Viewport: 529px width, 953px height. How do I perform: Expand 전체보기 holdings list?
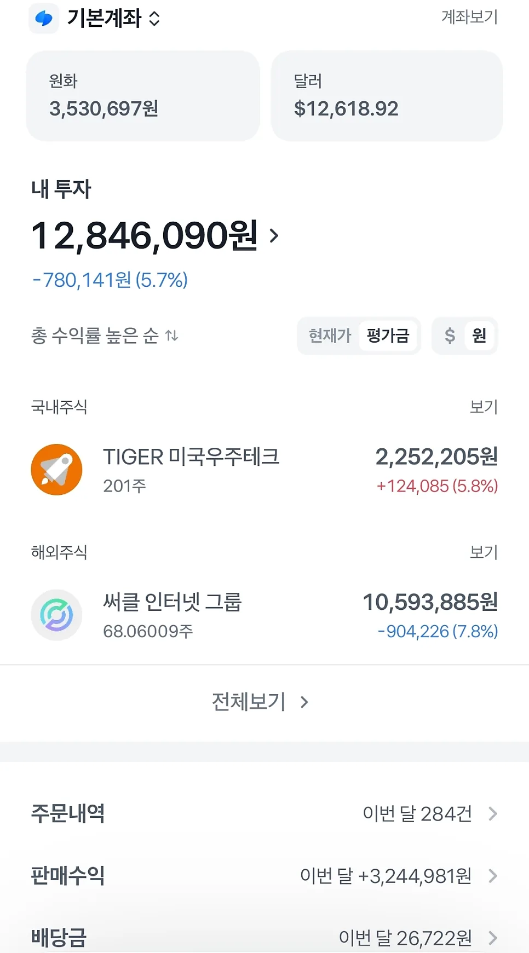point(261,702)
